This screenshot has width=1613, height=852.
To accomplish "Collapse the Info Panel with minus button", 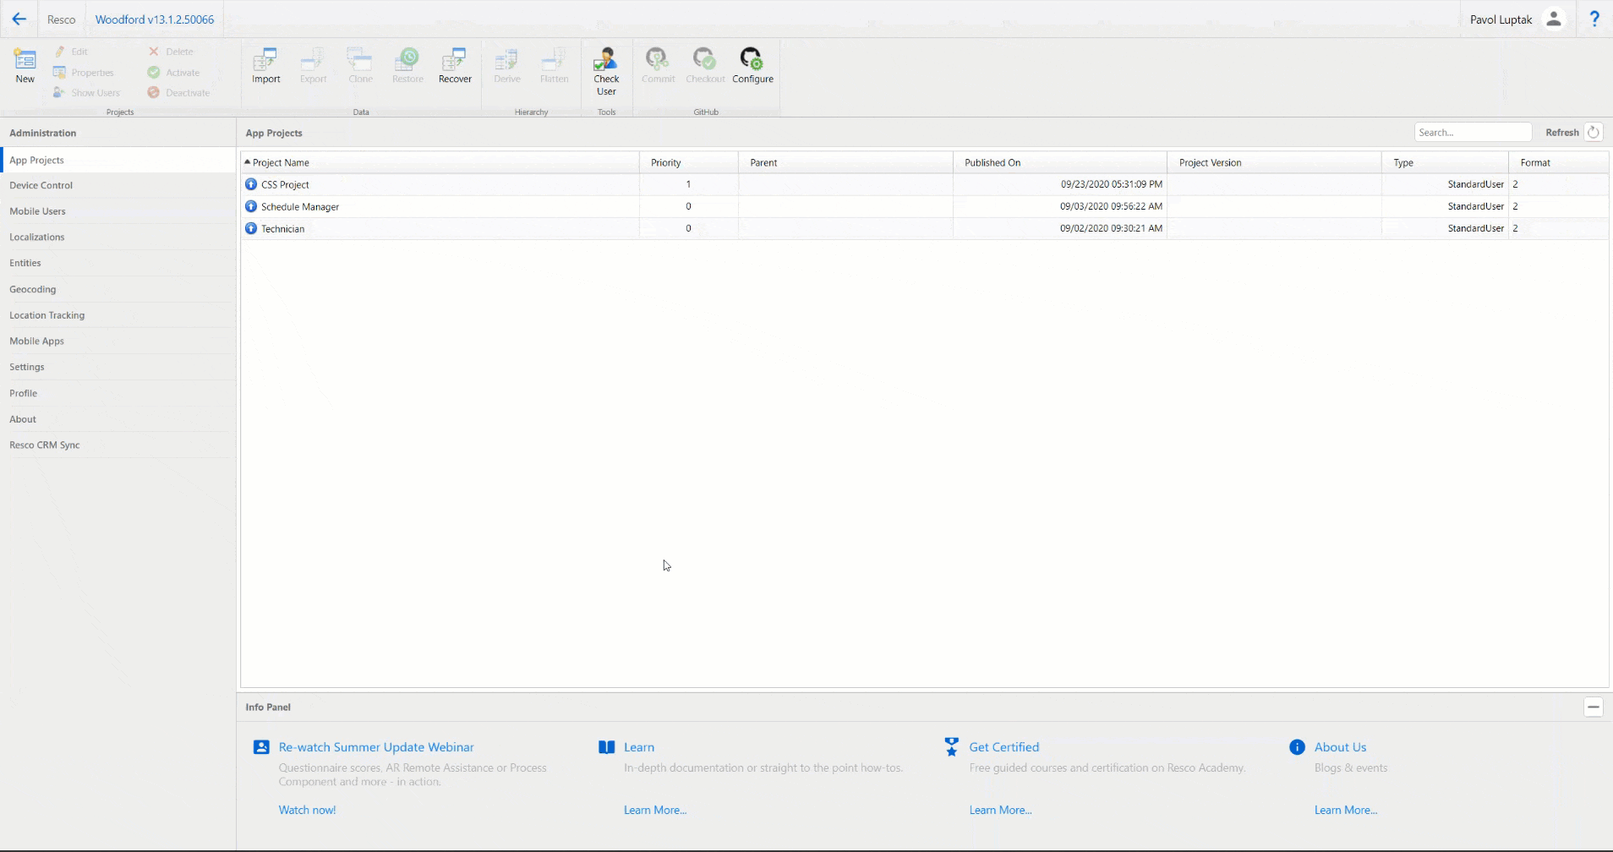I will [1594, 707].
